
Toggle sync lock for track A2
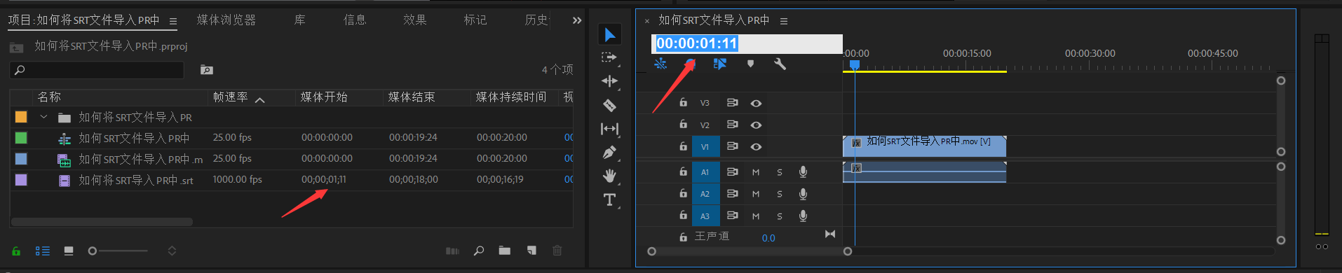(732, 194)
